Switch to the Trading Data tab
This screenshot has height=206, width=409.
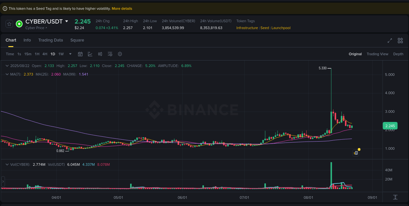click(x=50, y=40)
